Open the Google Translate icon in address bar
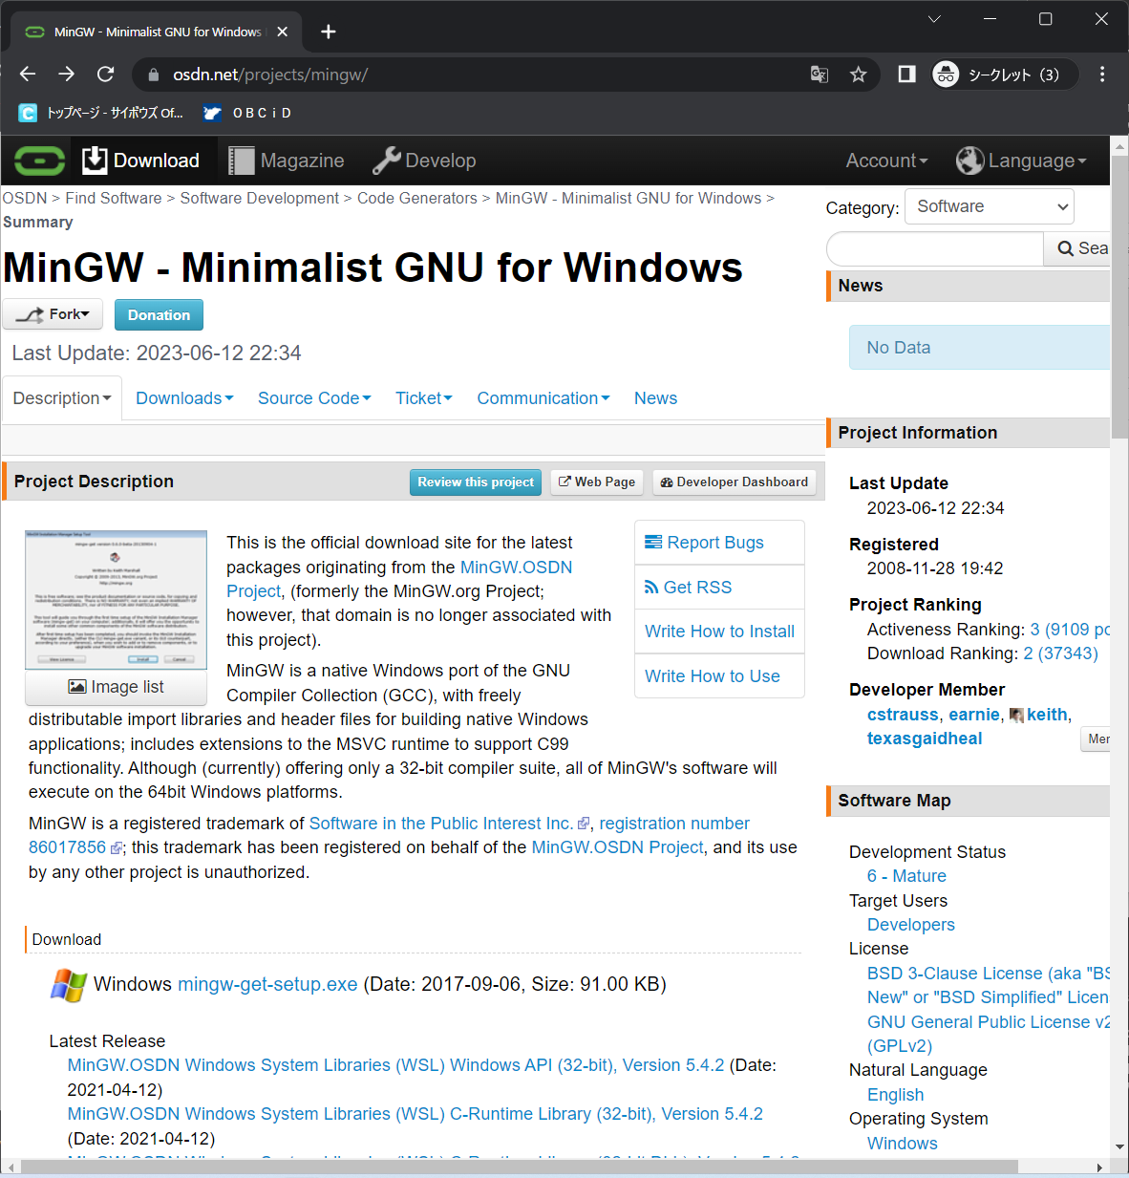The height and width of the screenshot is (1178, 1129). click(819, 74)
